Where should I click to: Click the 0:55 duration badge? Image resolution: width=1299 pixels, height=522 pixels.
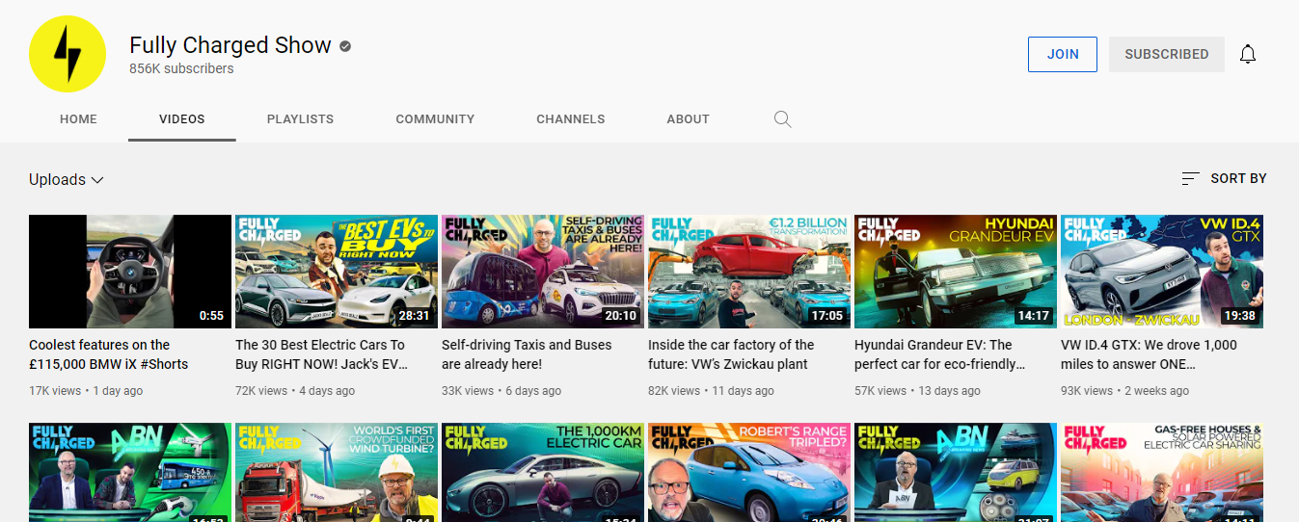click(x=211, y=315)
